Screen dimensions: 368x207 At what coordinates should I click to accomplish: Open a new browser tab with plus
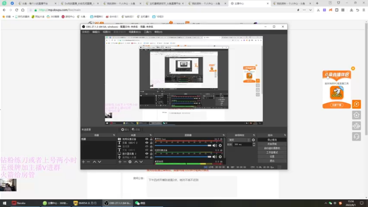(x=317, y=3)
